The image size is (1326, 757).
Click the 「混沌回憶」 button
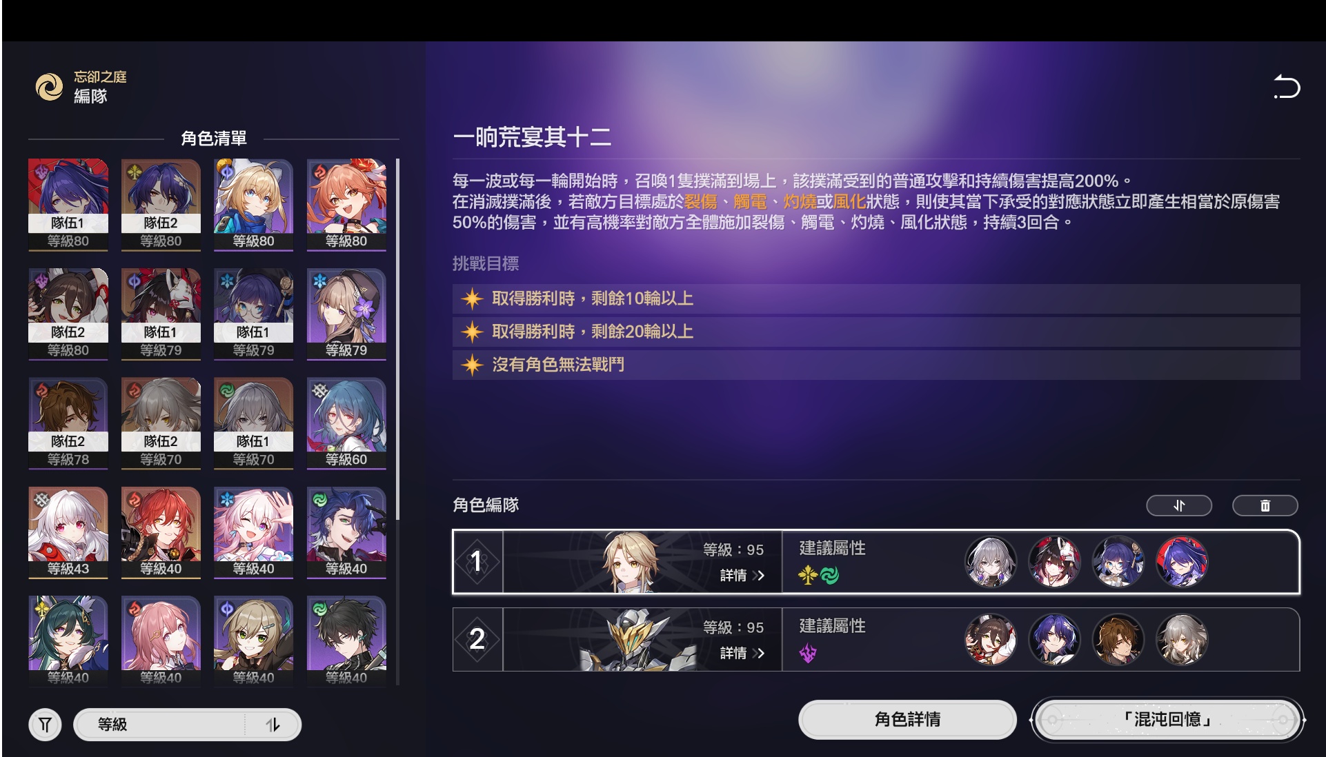tap(1167, 720)
